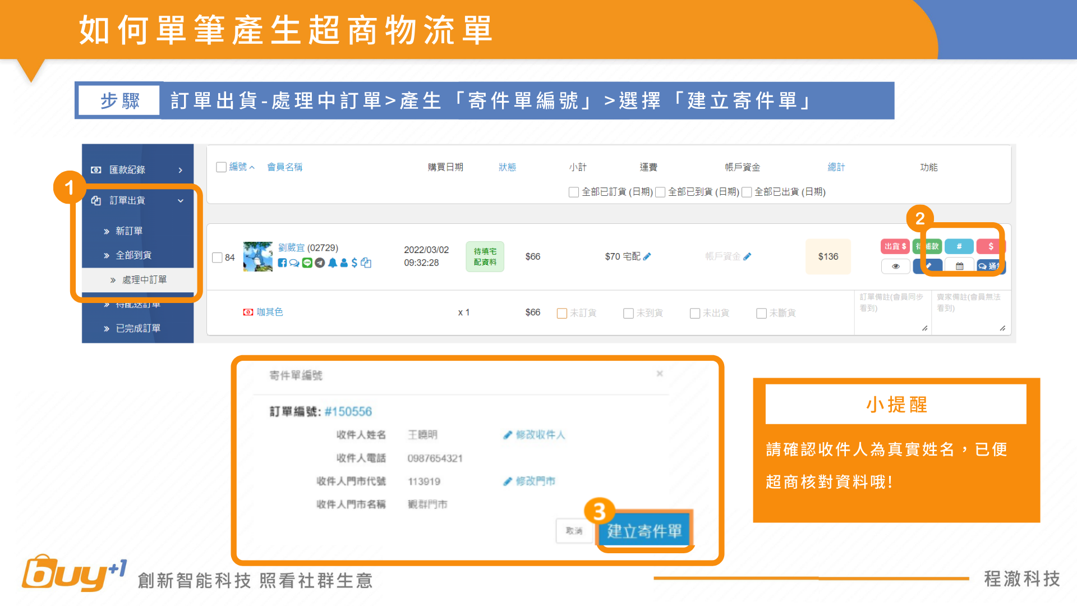The width and height of the screenshot is (1077, 606).
Task: Click the copy icon after member's dollar sign
Action: (x=366, y=263)
